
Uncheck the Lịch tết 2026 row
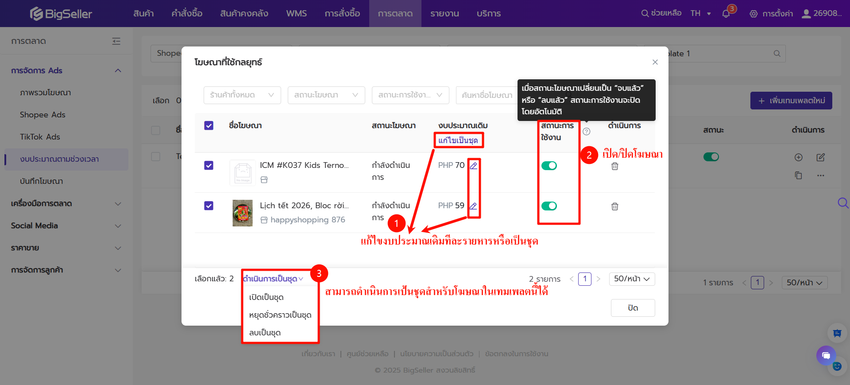click(x=209, y=206)
